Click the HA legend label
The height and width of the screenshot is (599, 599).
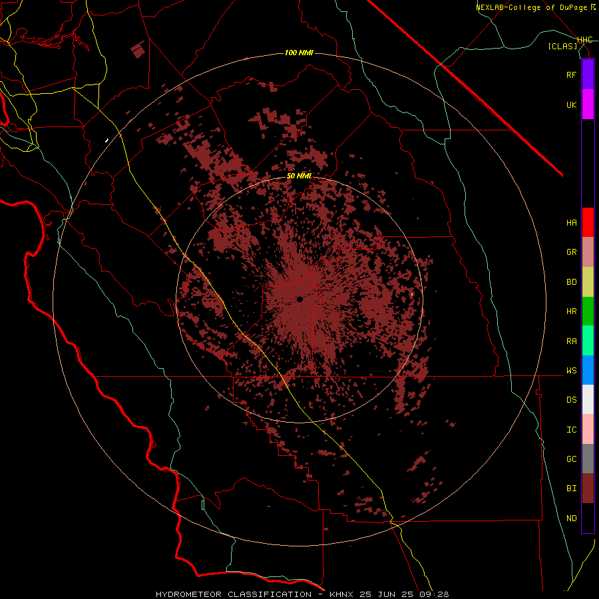point(572,223)
